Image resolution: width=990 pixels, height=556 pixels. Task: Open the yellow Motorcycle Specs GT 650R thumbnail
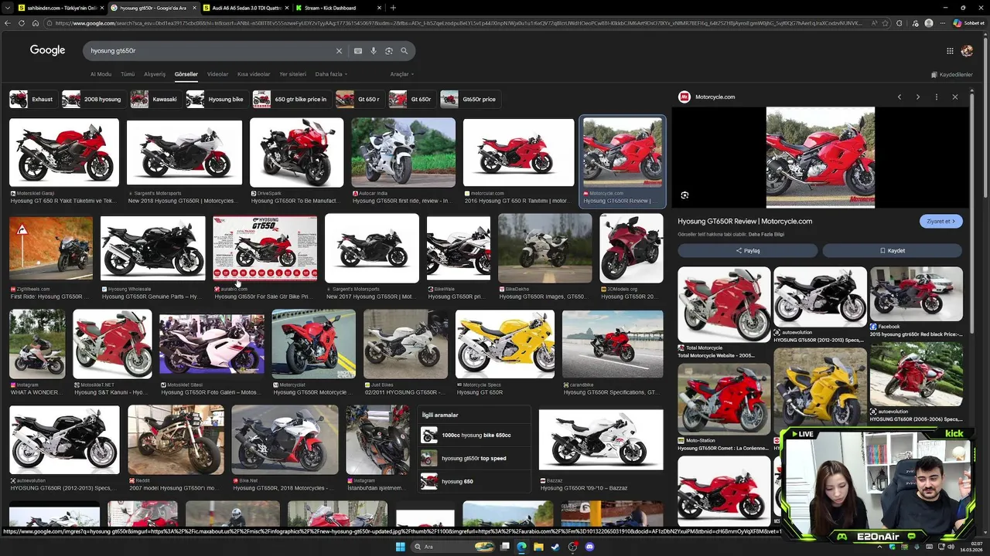(x=505, y=344)
